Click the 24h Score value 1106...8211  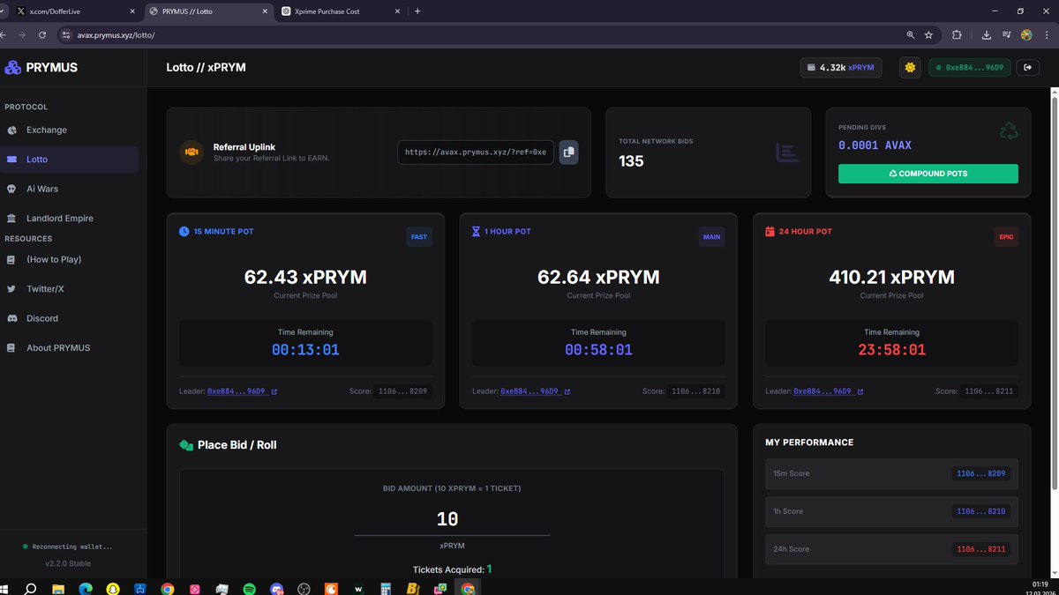(x=980, y=549)
